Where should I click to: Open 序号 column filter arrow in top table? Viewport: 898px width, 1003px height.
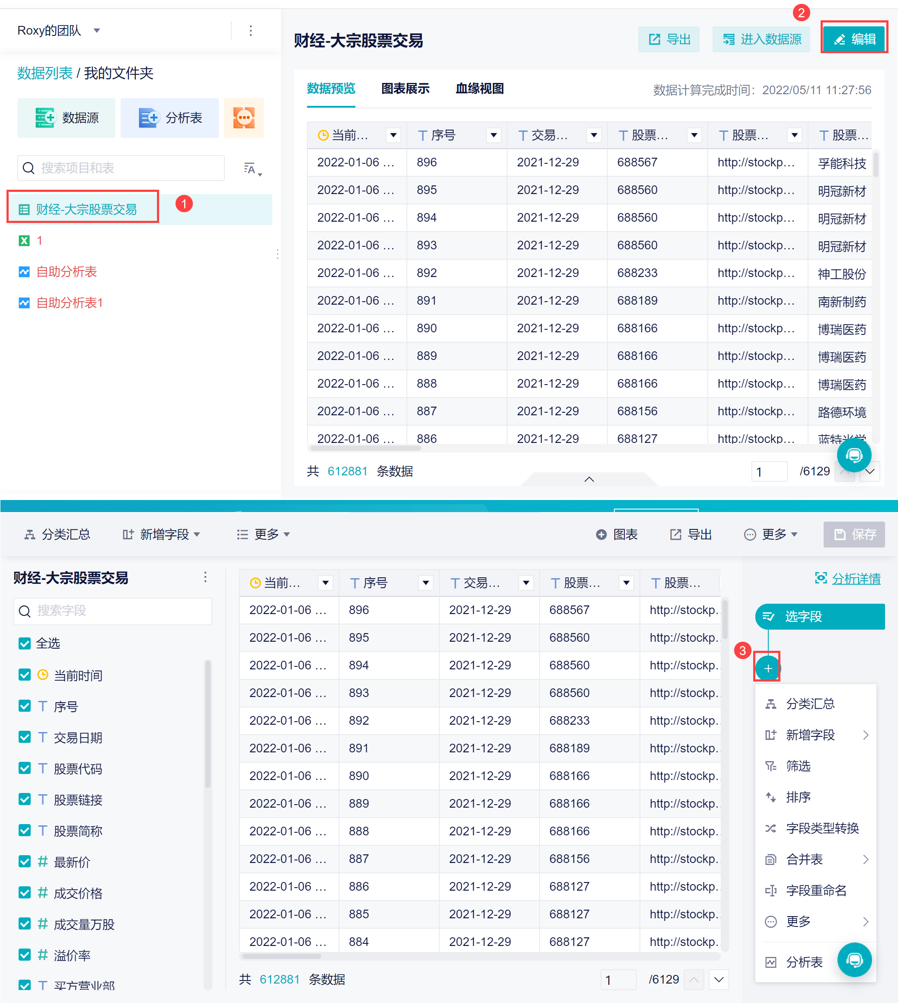(493, 135)
